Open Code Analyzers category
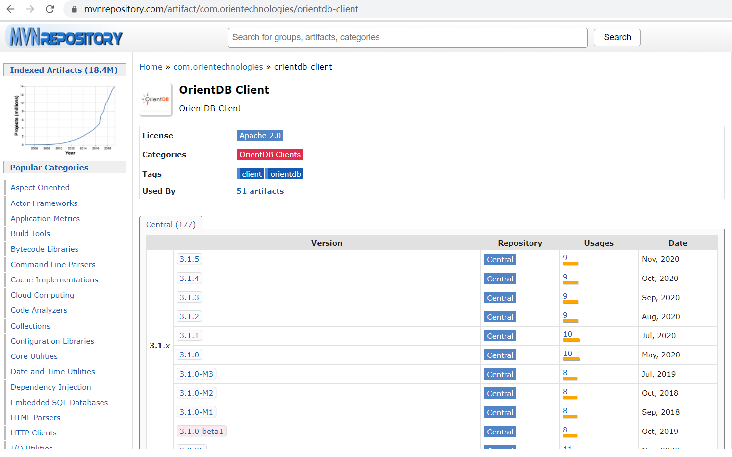Image resolution: width=732 pixels, height=457 pixels. pos(39,310)
